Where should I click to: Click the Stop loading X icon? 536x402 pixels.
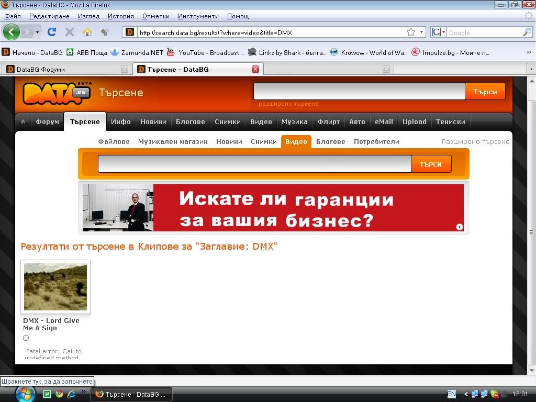[x=70, y=32]
